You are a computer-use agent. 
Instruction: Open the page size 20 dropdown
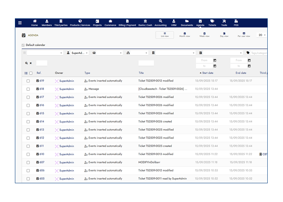[262, 35]
